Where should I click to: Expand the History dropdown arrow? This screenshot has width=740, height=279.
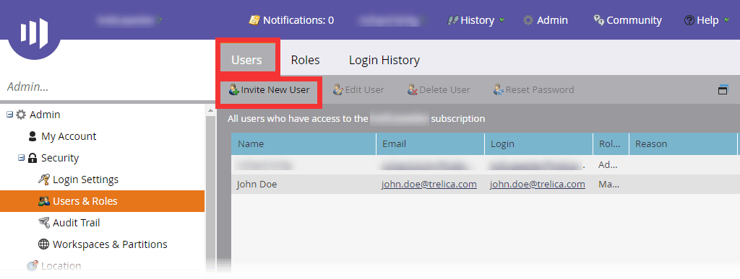pos(502,20)
